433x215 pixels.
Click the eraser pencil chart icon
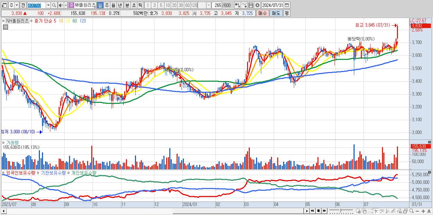pos(393,210)
